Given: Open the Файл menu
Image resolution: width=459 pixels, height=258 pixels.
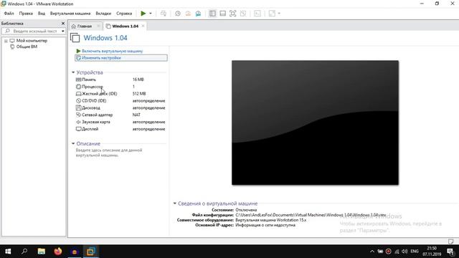Looking at the screenshot, I should coord(9,14).
